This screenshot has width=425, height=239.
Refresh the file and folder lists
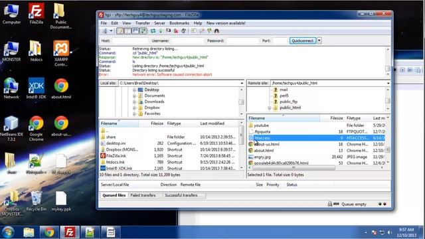153,31
